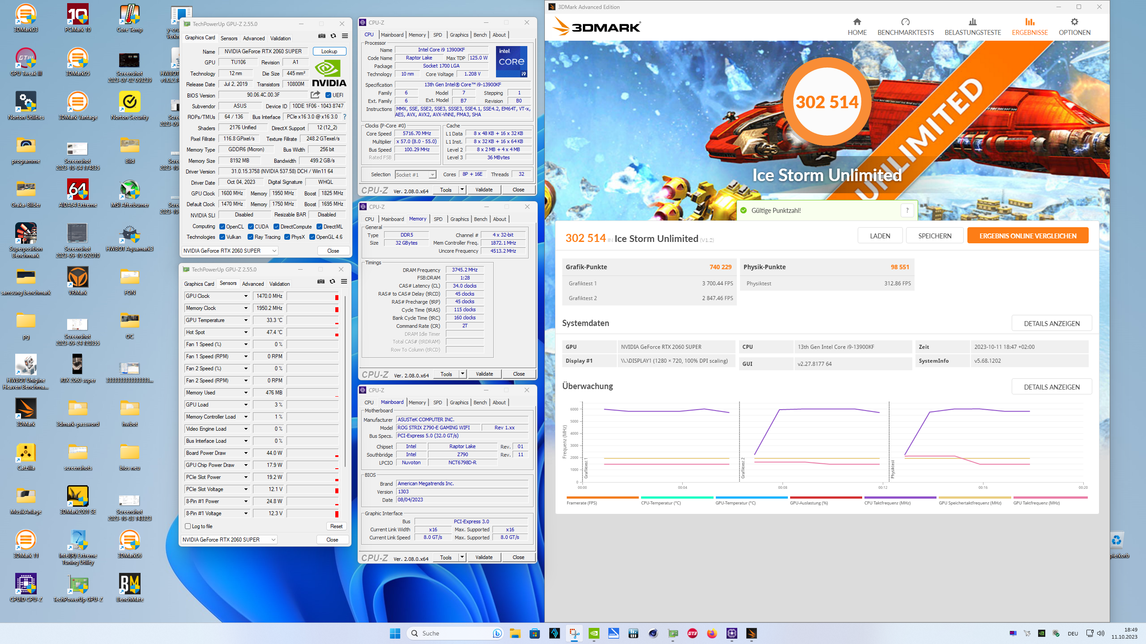This screenshot has height=644, width=1146.
Task: Toggle DirectCompute checkbox in GPU-Z
Action: [x=276, y=227]
